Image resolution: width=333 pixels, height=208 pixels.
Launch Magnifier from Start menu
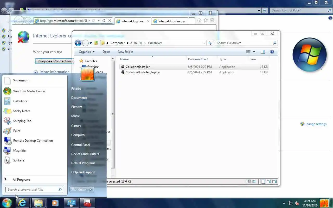click(x=35, y=151)
